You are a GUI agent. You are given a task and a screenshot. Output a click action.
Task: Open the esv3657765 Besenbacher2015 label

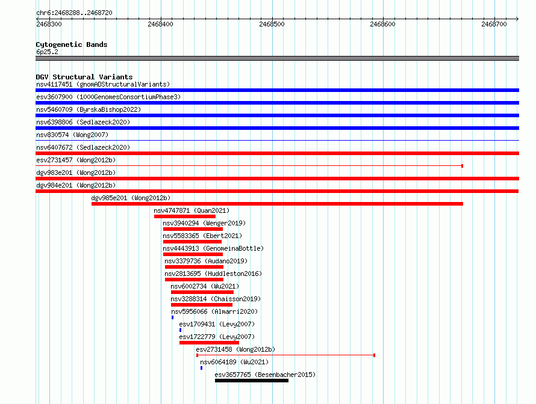coord(265,375)
